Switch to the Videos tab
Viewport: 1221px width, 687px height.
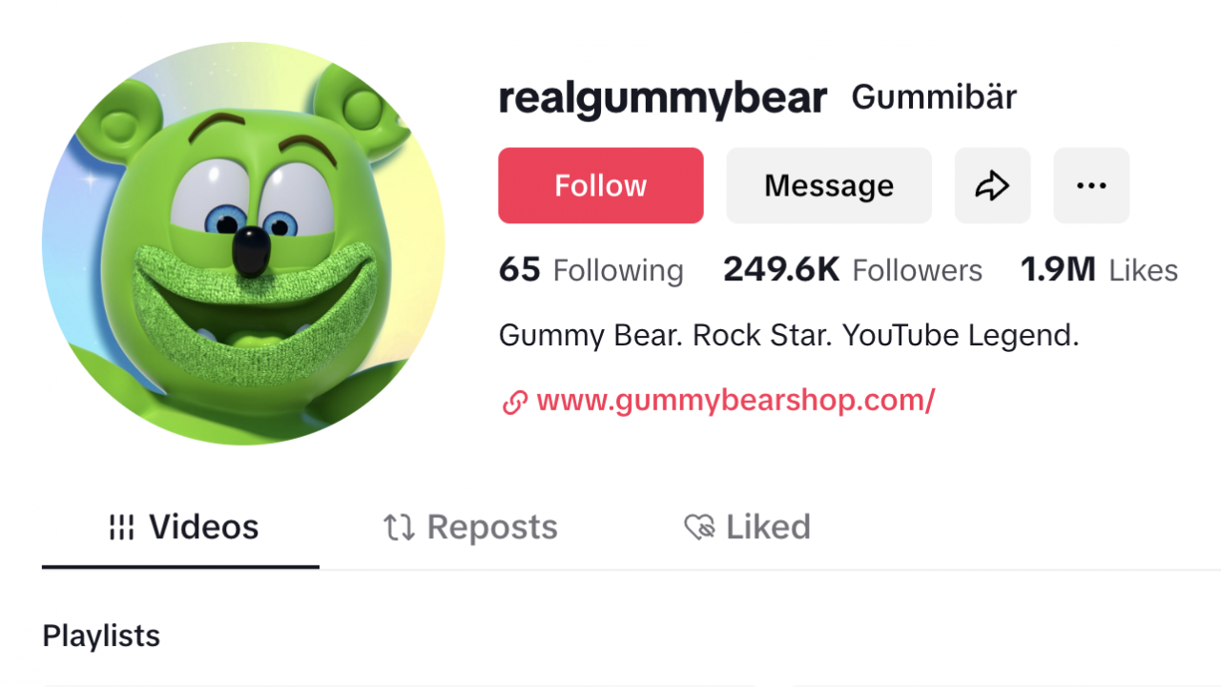[180, 527]
